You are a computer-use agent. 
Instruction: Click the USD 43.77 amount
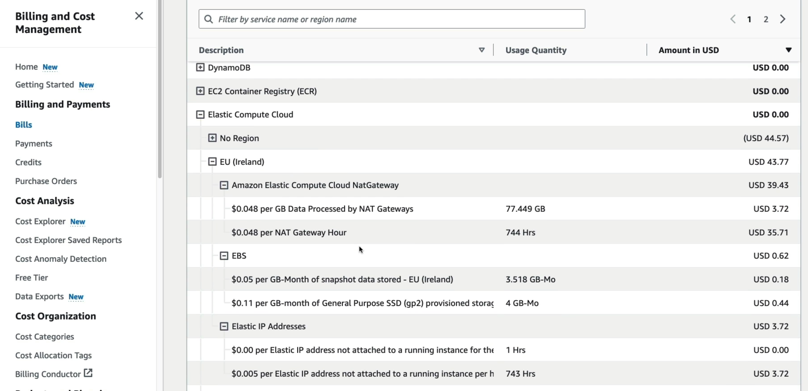(769, 162)
